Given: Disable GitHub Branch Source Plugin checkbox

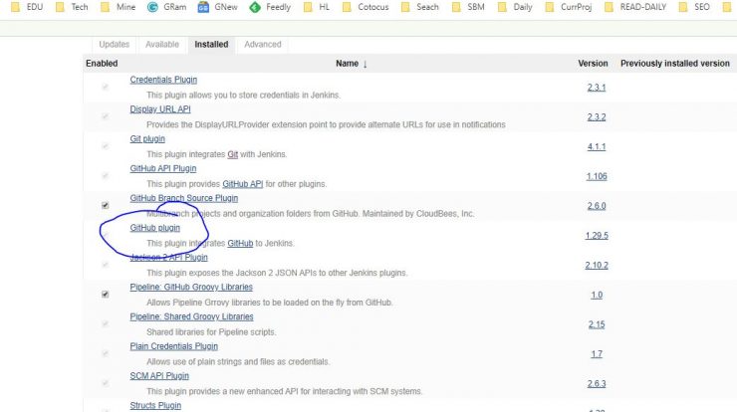Looking at the screenshot, I should coord(106,205).
